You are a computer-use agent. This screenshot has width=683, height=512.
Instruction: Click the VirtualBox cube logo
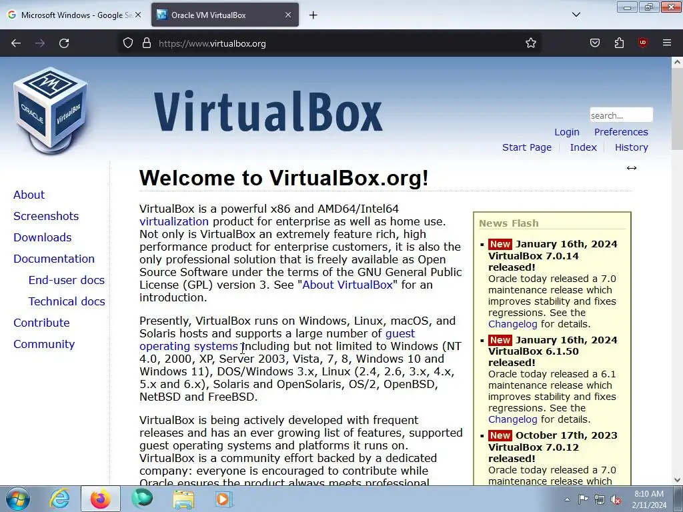pos(51,111)
